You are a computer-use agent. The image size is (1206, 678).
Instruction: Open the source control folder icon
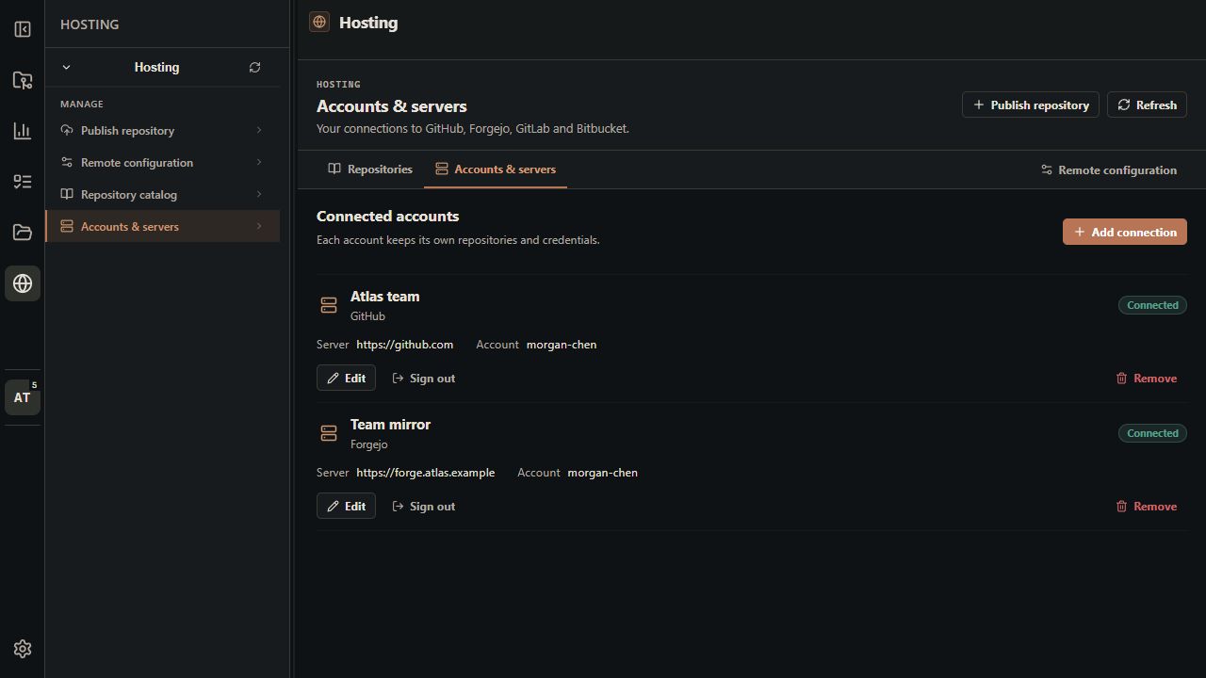[x=23, y=80]
